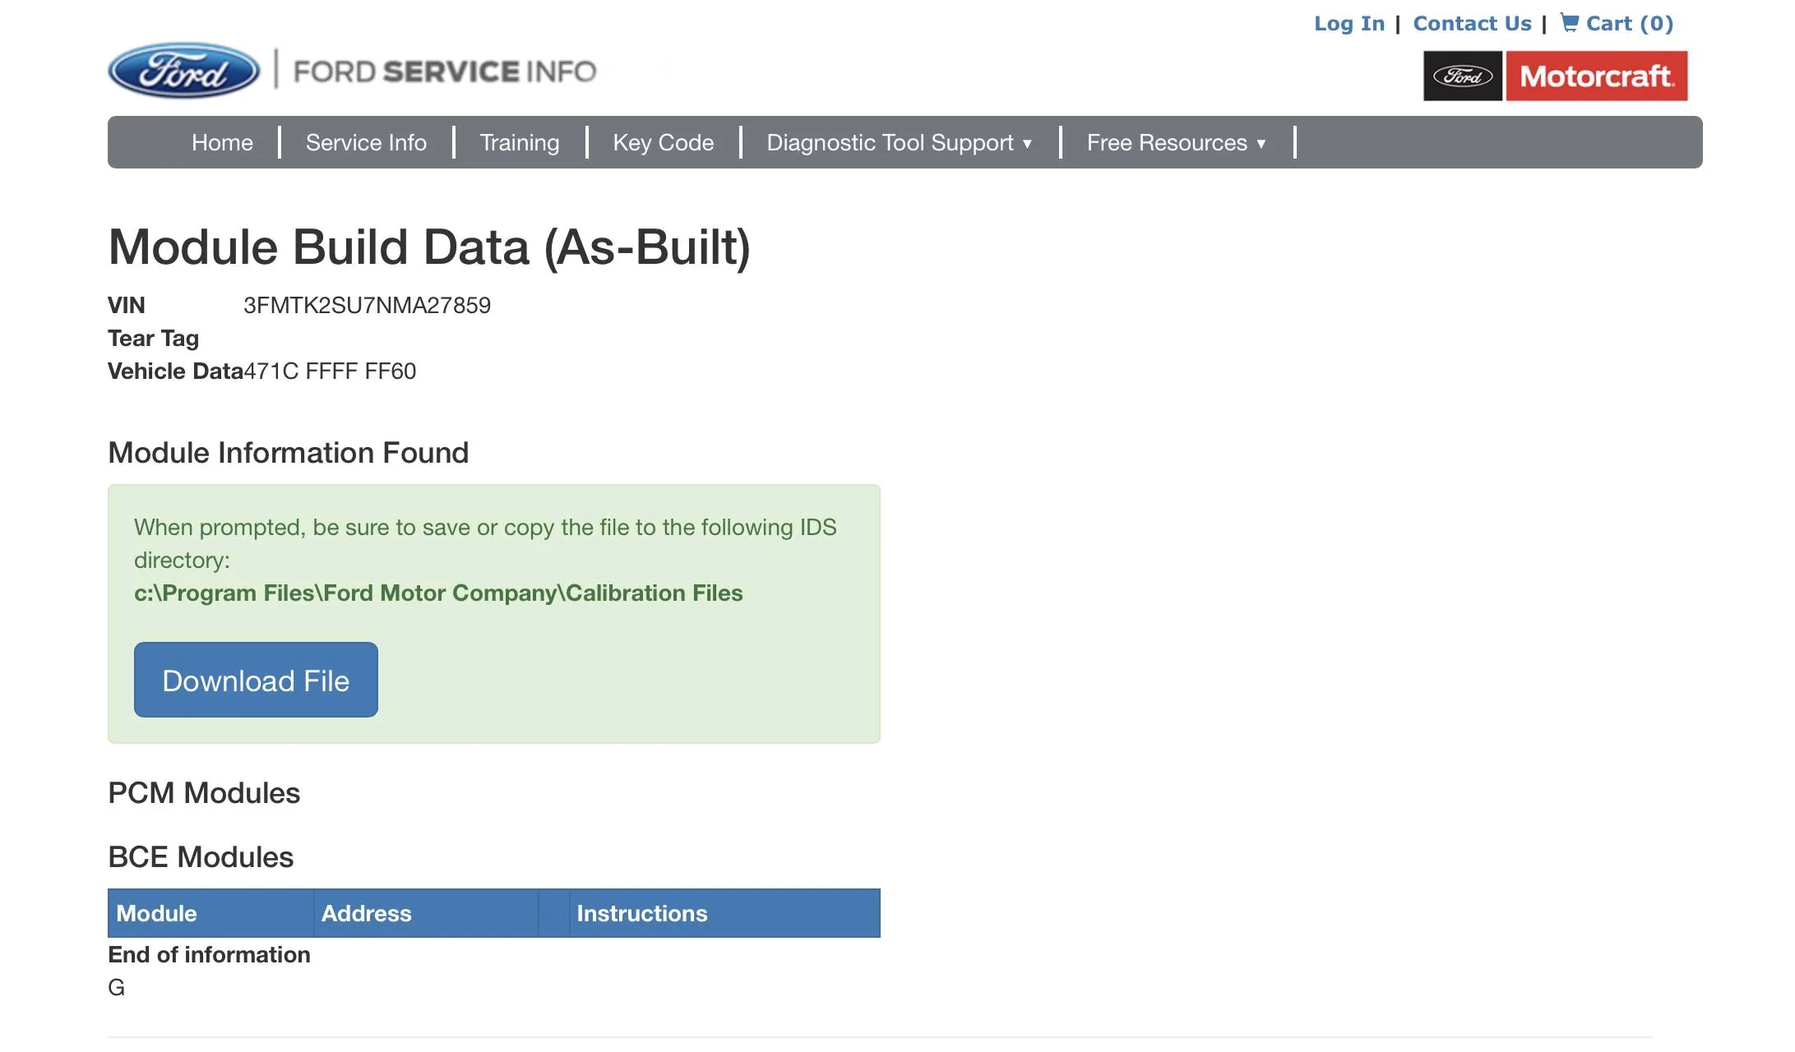The width and height of the screenshot is (1795, 1052).
Task: Open the Service Info menu
Action: pos(366,142)
